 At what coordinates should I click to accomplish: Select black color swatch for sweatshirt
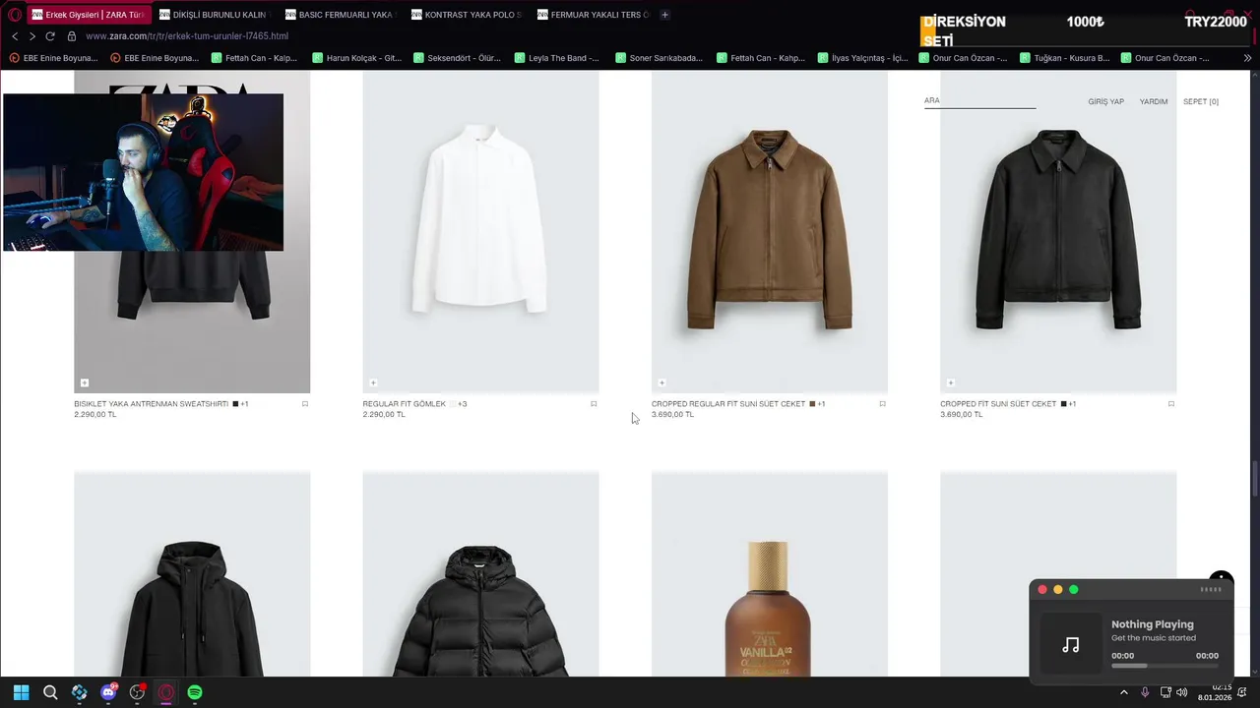tap(236, 404)
